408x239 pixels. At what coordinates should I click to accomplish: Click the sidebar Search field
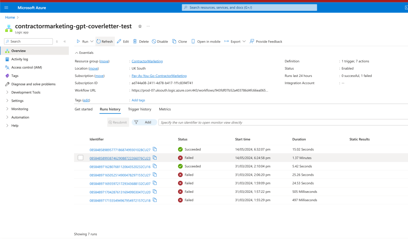28,41
